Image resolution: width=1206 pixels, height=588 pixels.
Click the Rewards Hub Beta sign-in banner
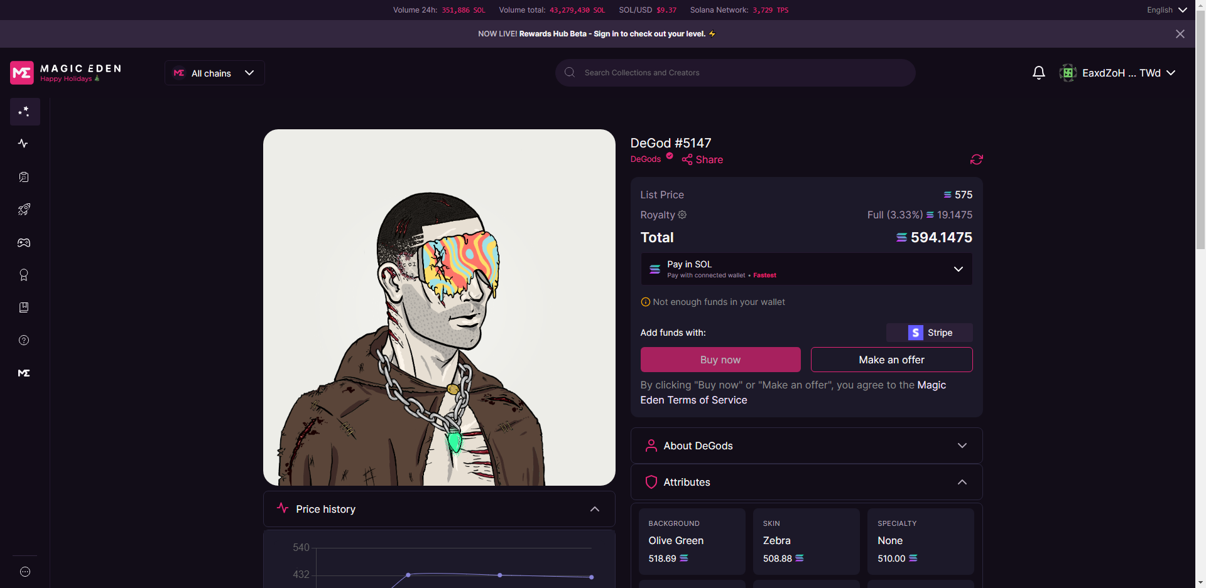tap(597, 34)
